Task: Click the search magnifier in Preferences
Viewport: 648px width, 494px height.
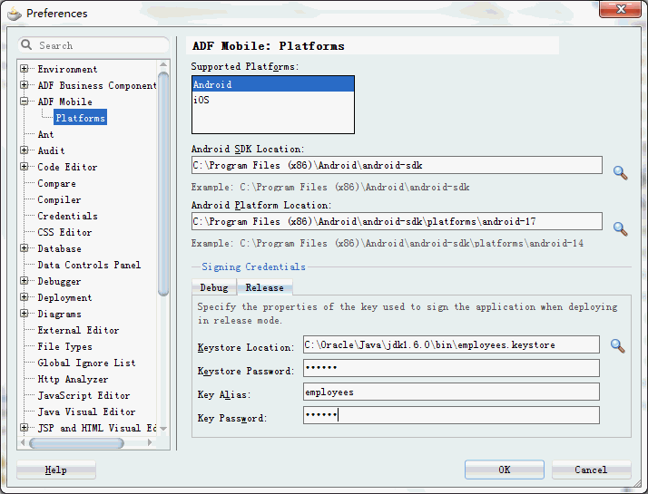Action: 26,44
